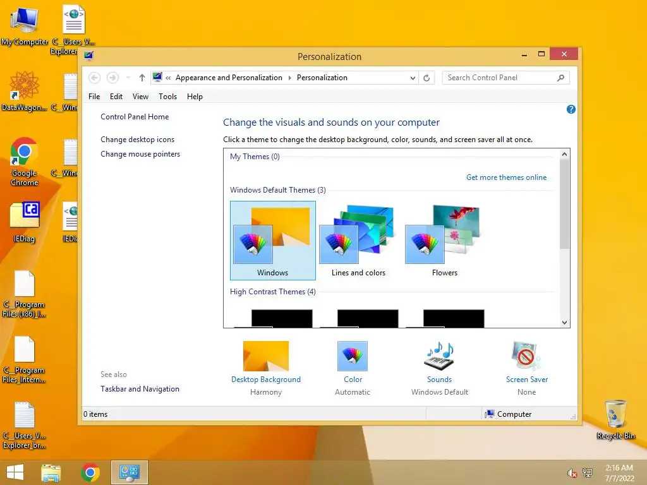Open the Sounds settings icon
The width and height of the screenshot is (647, 485).
(440, 356)
